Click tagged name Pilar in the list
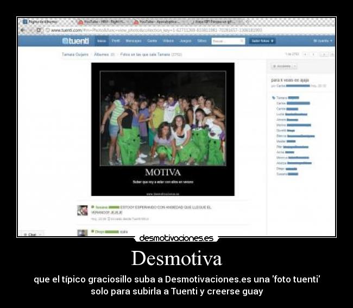Viewport: 353px width, 308px height. click(279, 147)
